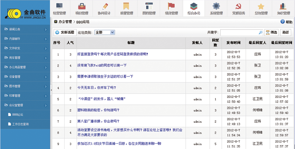Screen dimensions: 295x149
Task: Click the 关键字 search input field
Action: 239,32
